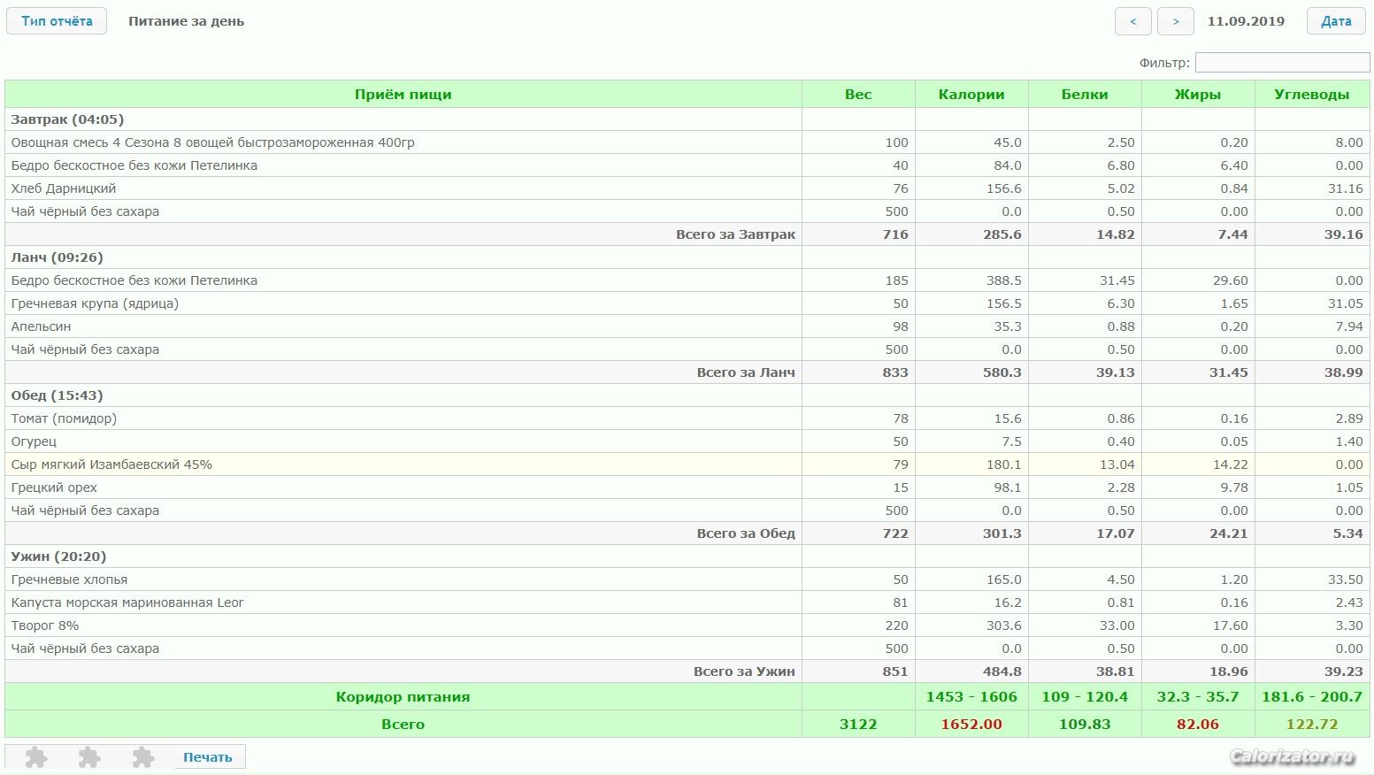Viewport: 1374px width, 775px height.
Task: Click the Творог 8% row
Action: point(687,625)
